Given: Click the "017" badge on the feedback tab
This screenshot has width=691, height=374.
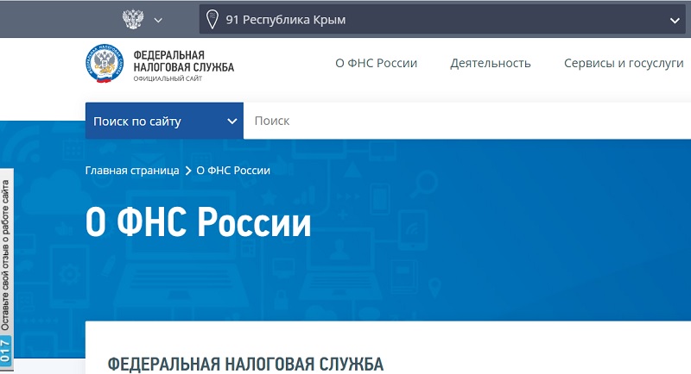Looking at the screenshot, I should pyautogui.click(x=5, y=350).
